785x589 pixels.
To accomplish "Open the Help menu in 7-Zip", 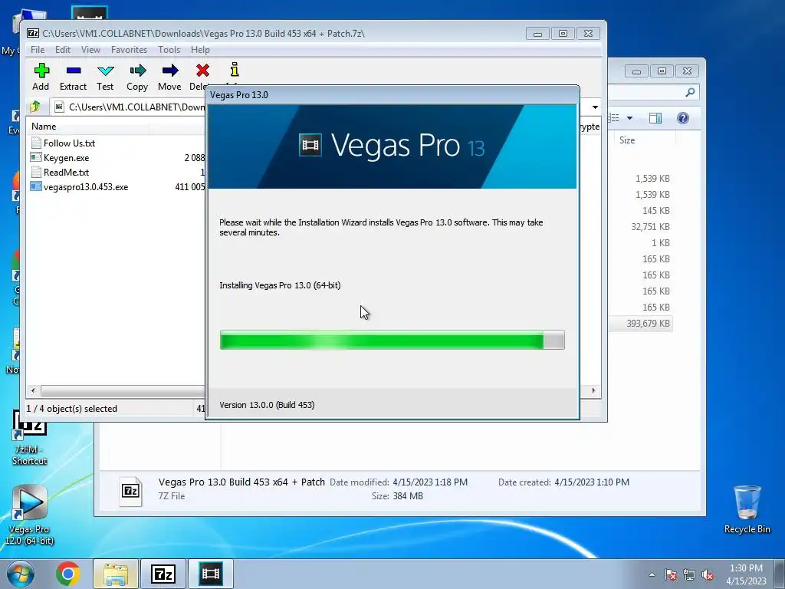I will [200, 50].
